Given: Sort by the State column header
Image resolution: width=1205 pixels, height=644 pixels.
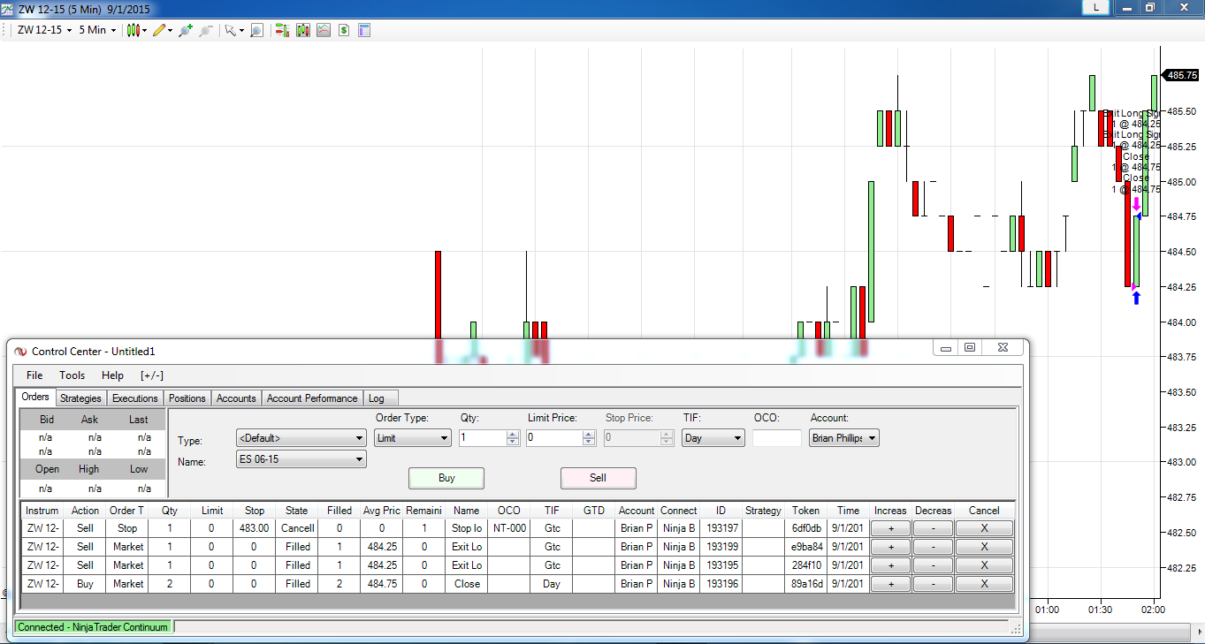Looking at the screenshot, I should (297, 511).
